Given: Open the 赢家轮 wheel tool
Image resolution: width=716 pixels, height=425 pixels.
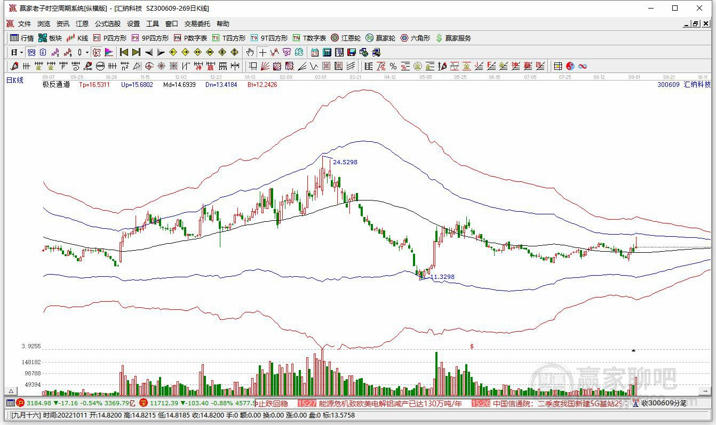Looking at the screenshot, I should [380, 38].
